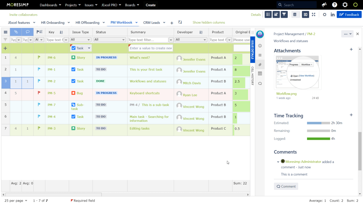This screenshot has width=363, height=204.
Task: Click the Logged time tracking progress bar
Action: click(x=319, y=138)
